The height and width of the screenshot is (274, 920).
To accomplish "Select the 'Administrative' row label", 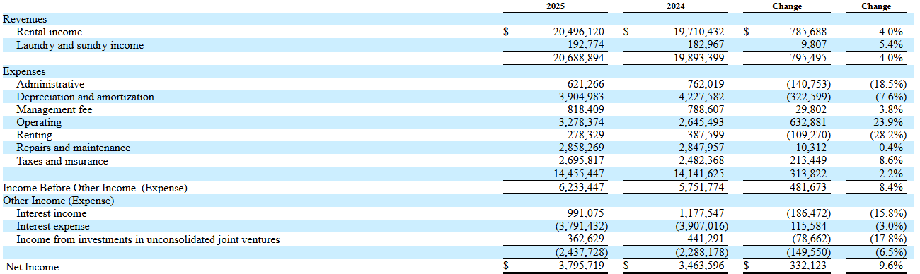I will pos(51,84).
